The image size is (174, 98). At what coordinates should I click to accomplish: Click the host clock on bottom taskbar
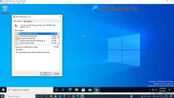pyautogui.click(x=166, y=96)
